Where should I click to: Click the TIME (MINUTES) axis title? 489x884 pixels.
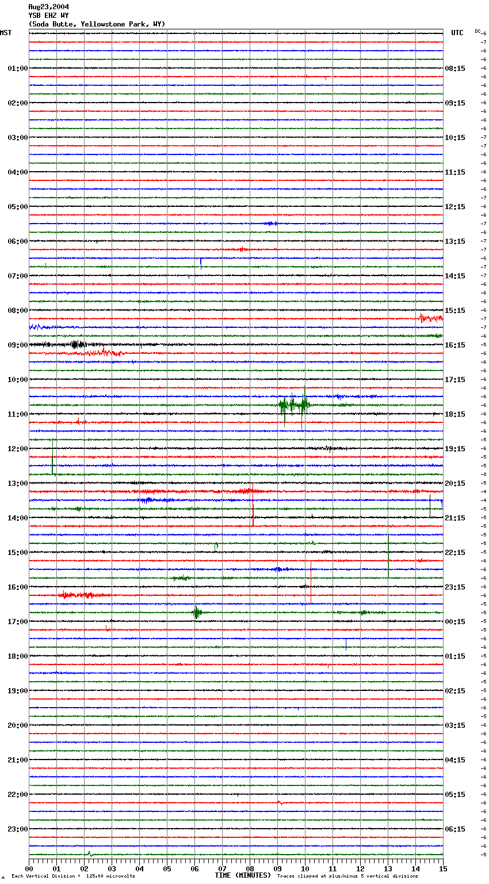point(243,875)
